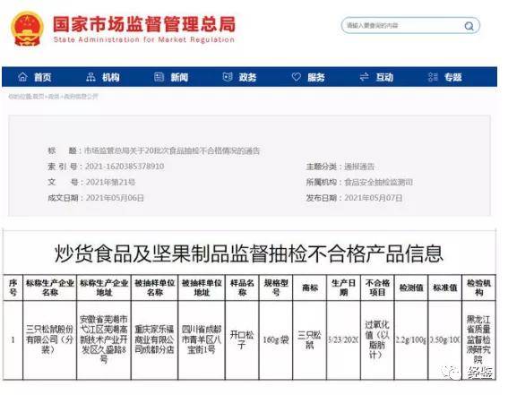
Task: Select the inspection body cell 黑龙江省质量监督检测研究院
Action: (478, 339)
